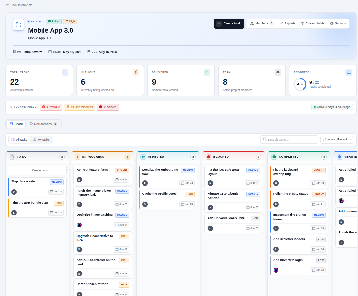Open Custom fields

[313, 23]
